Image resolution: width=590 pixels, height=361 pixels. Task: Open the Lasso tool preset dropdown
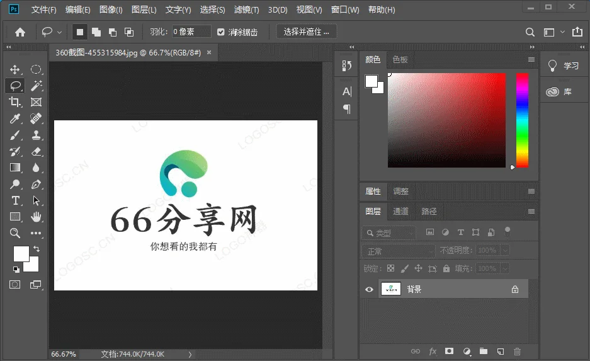pyautogui.click(x=59, y=33)
